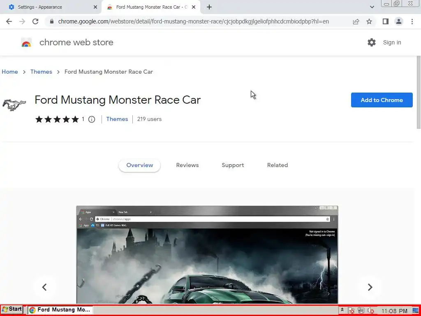Share this page icon in address bar
This screenshot has height=316, width=421.
[x=356, y=21]
